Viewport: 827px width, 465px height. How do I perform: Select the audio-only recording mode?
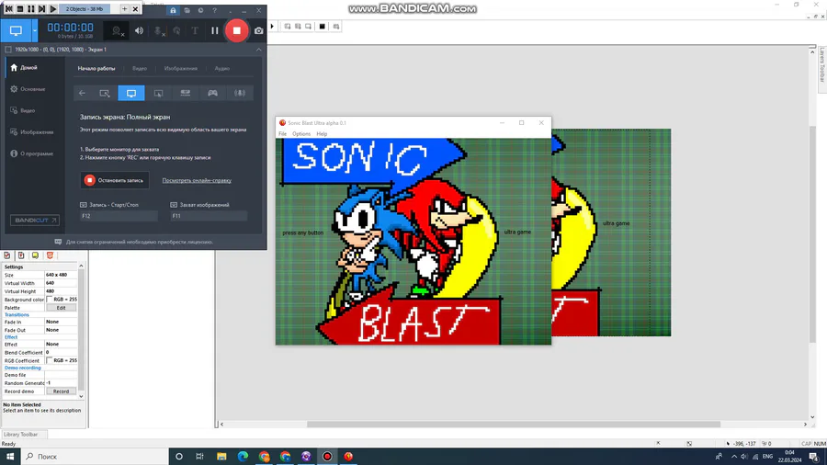tap(240, 94)
